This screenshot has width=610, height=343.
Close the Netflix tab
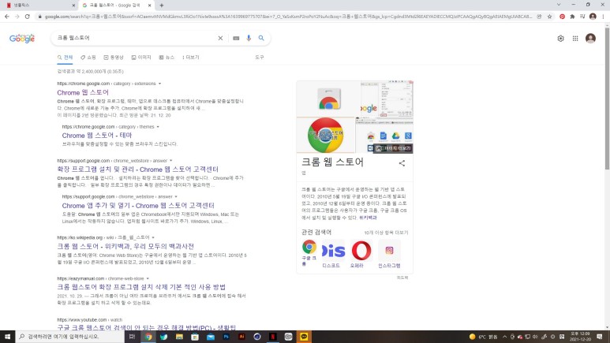point(73,6)
